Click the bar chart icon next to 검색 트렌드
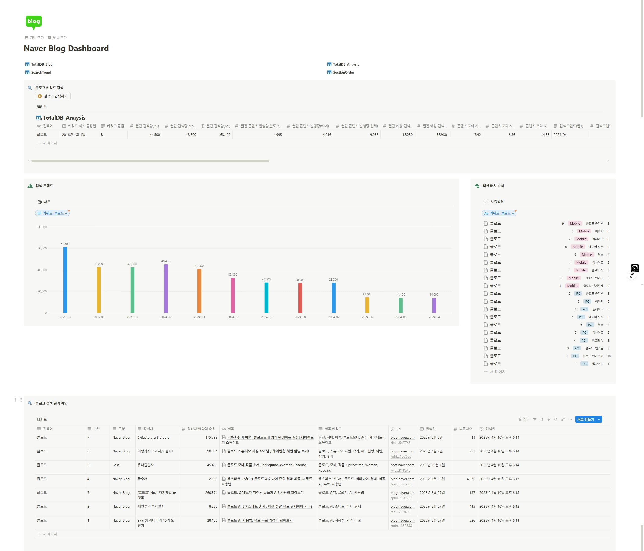 click(x=30, y=186)
